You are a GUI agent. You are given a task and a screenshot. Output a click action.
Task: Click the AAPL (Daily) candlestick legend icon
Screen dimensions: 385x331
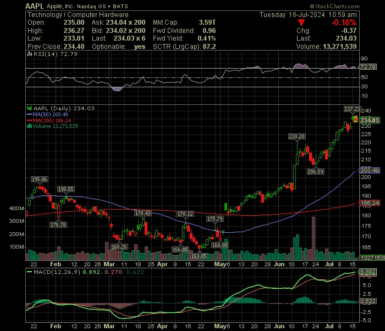29,108
